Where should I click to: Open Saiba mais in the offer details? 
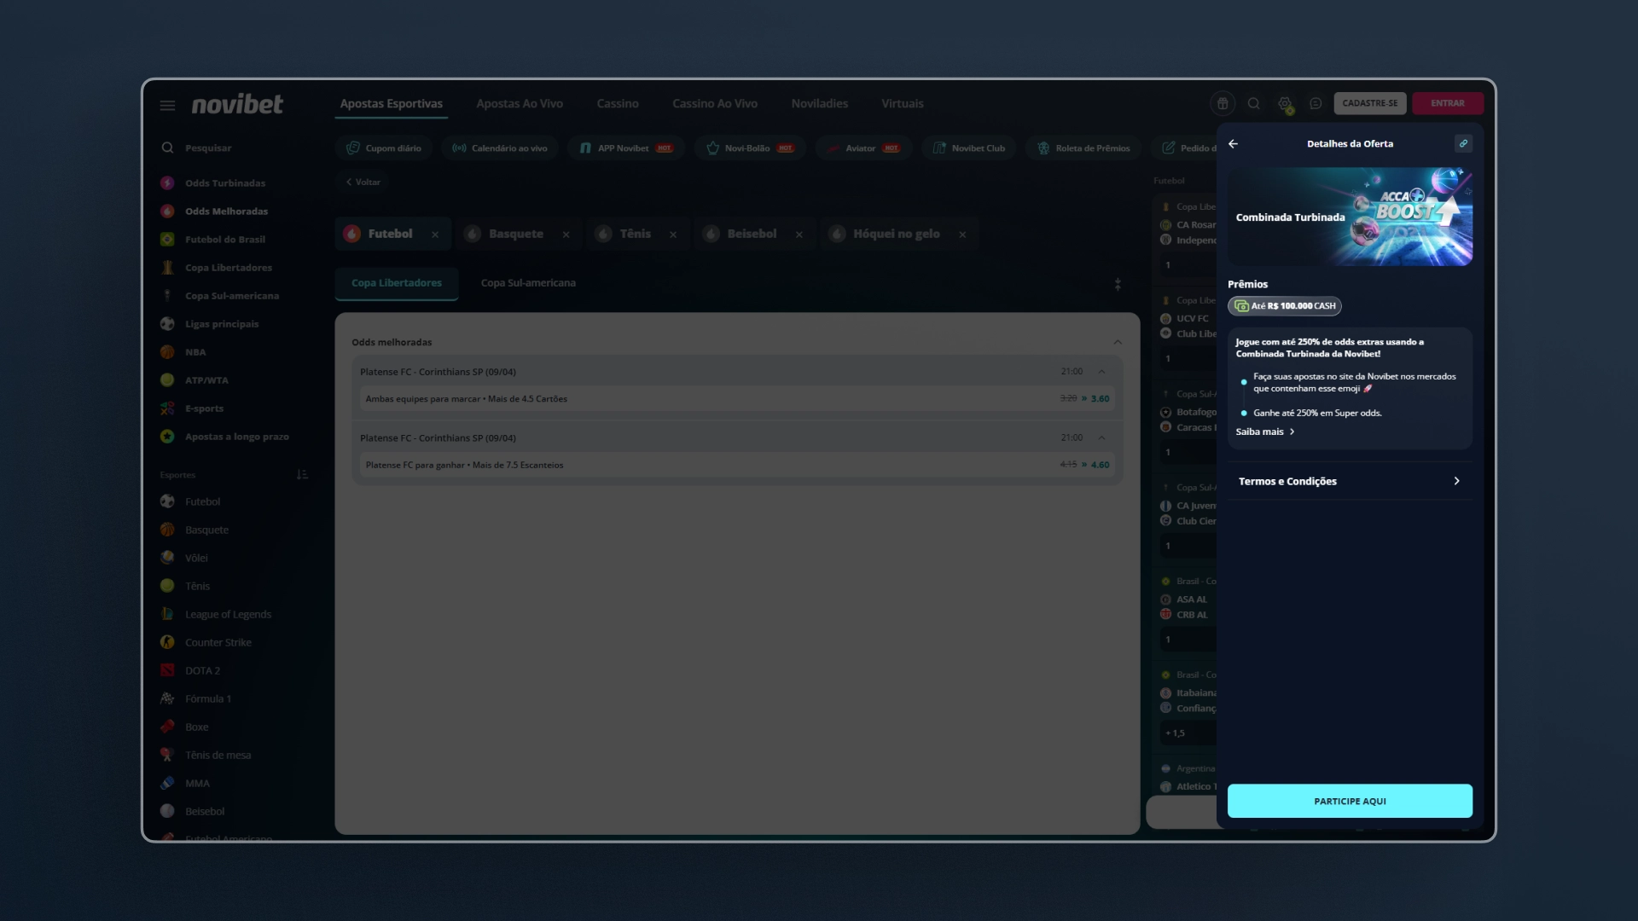pyautogui.click(x=1265, y=432)
